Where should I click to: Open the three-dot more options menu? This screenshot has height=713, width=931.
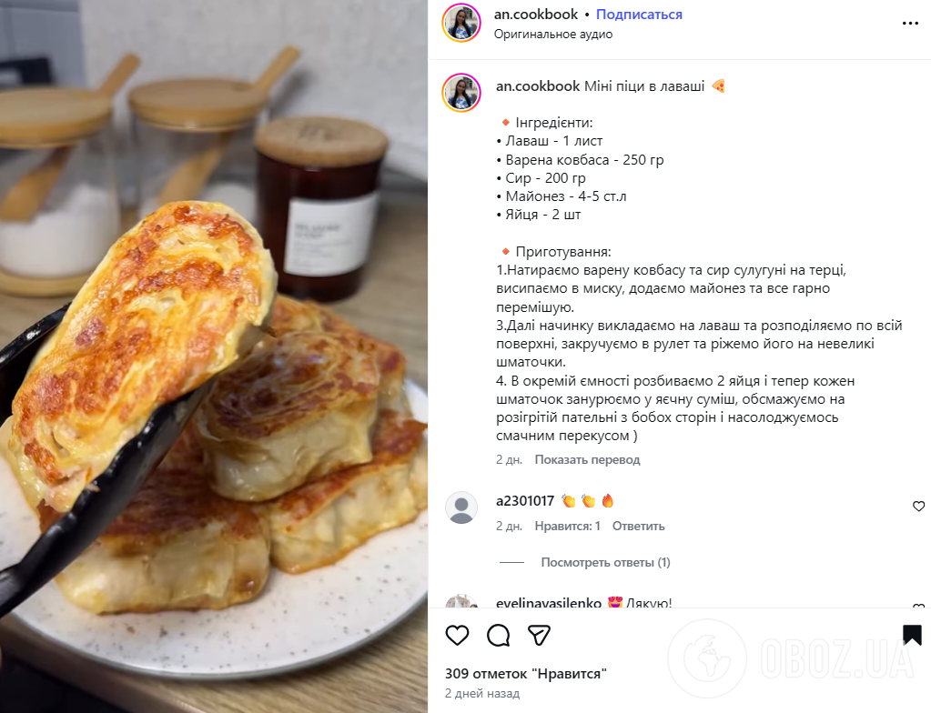coord(910,23)
